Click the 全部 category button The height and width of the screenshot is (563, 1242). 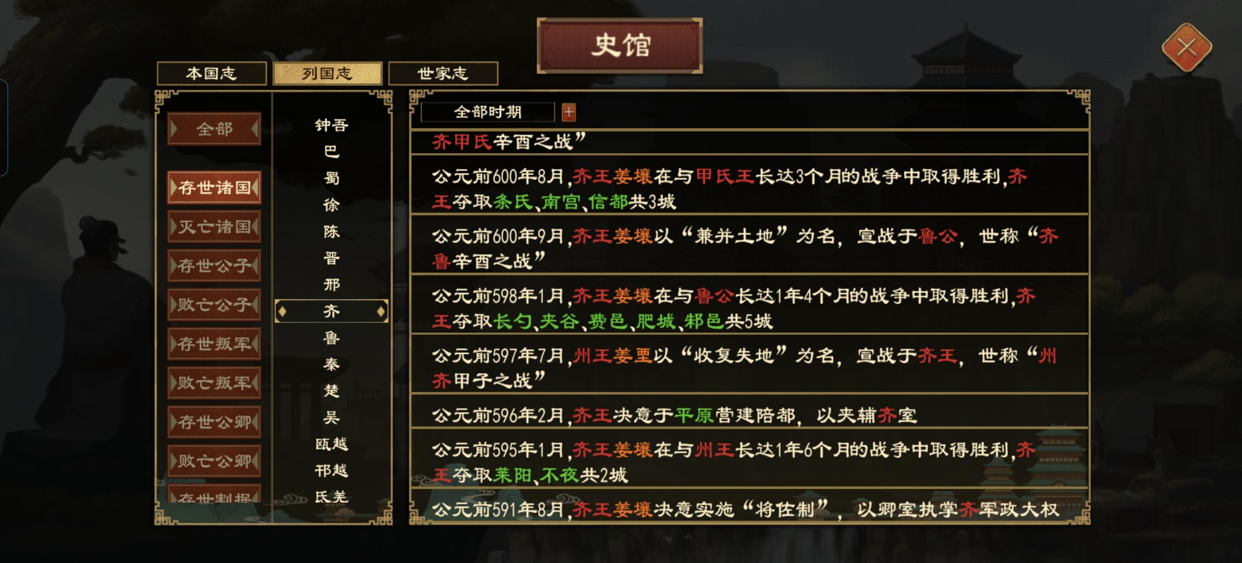coord(214,129)
